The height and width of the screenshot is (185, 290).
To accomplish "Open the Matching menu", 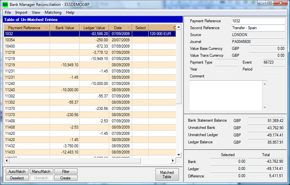I will tap(53, 12).
